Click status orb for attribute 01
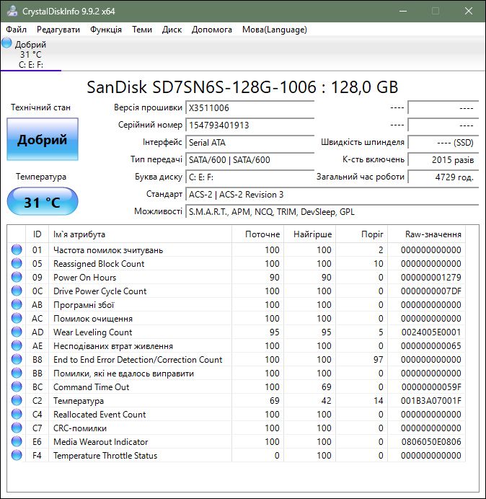The width and height of the screenshot is (486, 499). [17, 249]
